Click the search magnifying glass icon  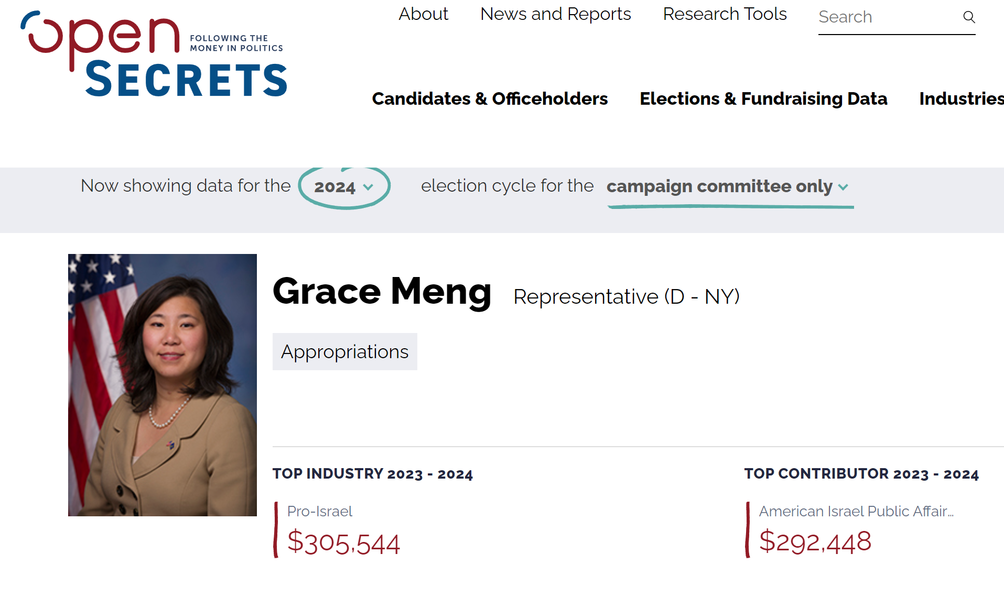[969, 17]
